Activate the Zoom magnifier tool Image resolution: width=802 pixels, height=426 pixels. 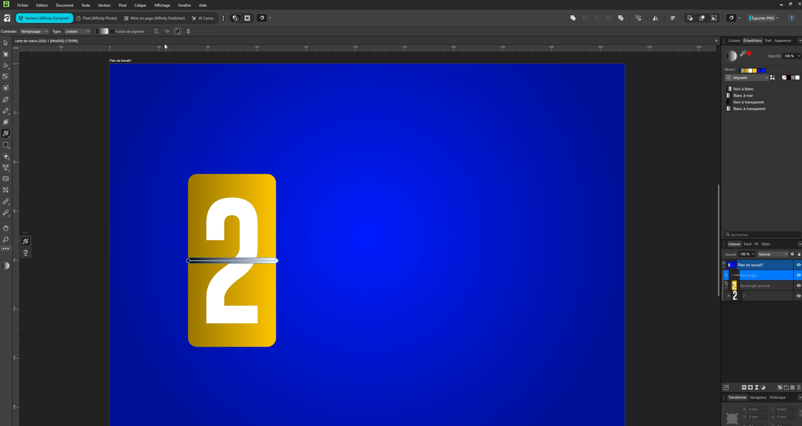coord(6,240)
